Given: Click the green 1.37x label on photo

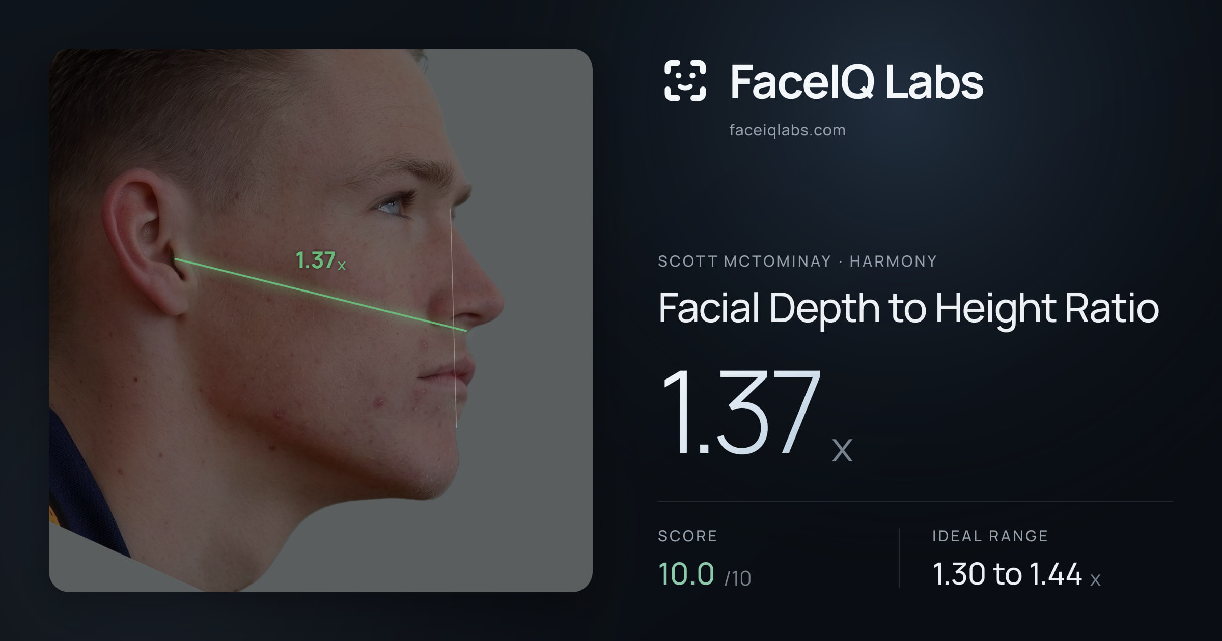Looking at the screenshot, I should tap(320, 260).
